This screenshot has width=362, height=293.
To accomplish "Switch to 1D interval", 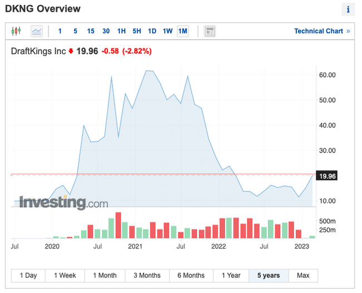I will [x=152, y=31].
